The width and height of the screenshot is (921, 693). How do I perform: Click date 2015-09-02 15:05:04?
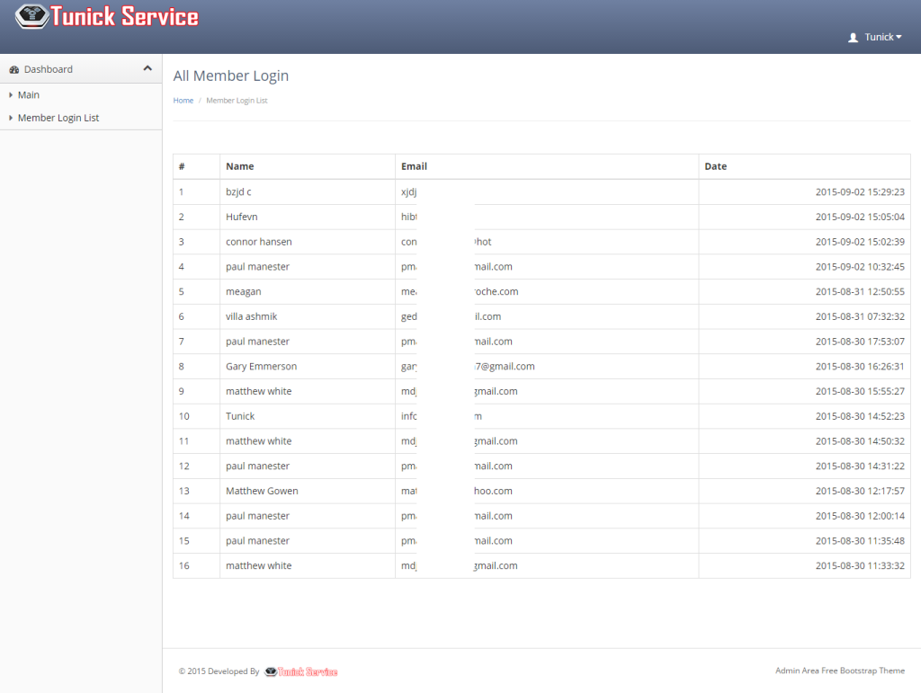click(x=860, y=218)
